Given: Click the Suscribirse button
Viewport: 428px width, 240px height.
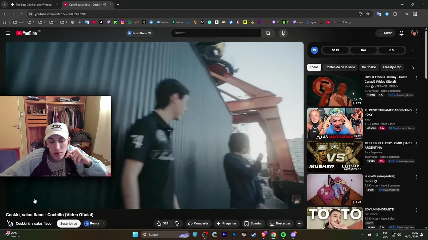Looking at the screenshot, I should (x=69, y=224).
